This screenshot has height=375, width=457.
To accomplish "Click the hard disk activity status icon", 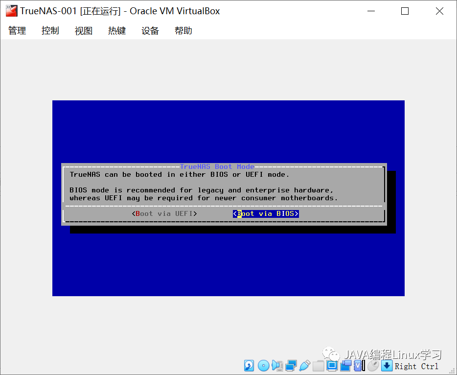I will [x=249, y=366].
